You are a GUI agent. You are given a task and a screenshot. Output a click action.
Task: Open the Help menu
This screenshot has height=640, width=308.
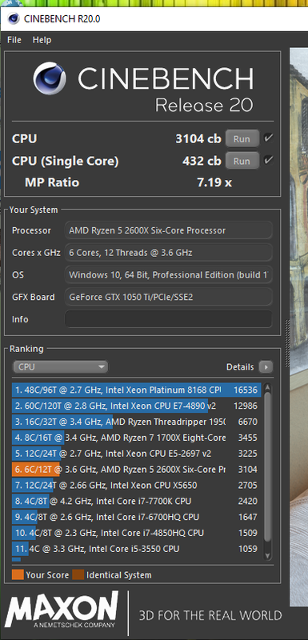[x=42, y=40]
